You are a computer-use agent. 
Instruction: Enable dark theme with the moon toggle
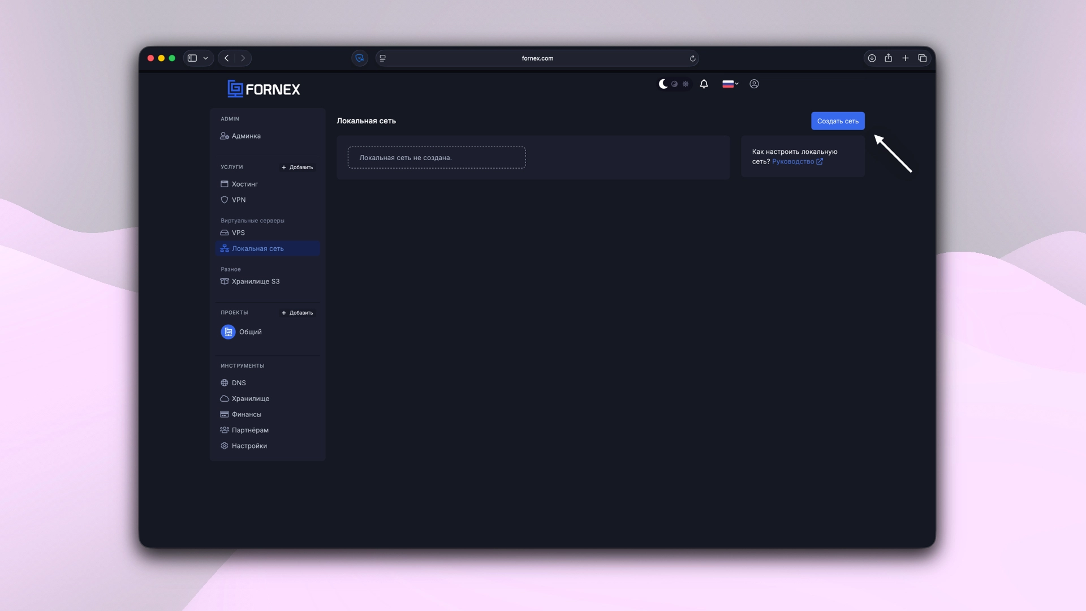point(663,84)
